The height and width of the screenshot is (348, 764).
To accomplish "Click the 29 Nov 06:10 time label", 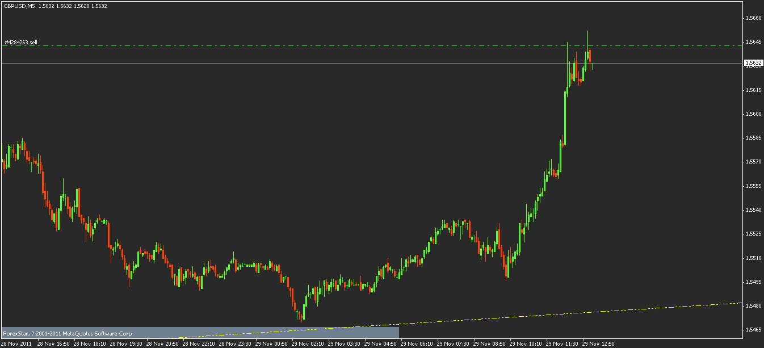I will [417, 343].
